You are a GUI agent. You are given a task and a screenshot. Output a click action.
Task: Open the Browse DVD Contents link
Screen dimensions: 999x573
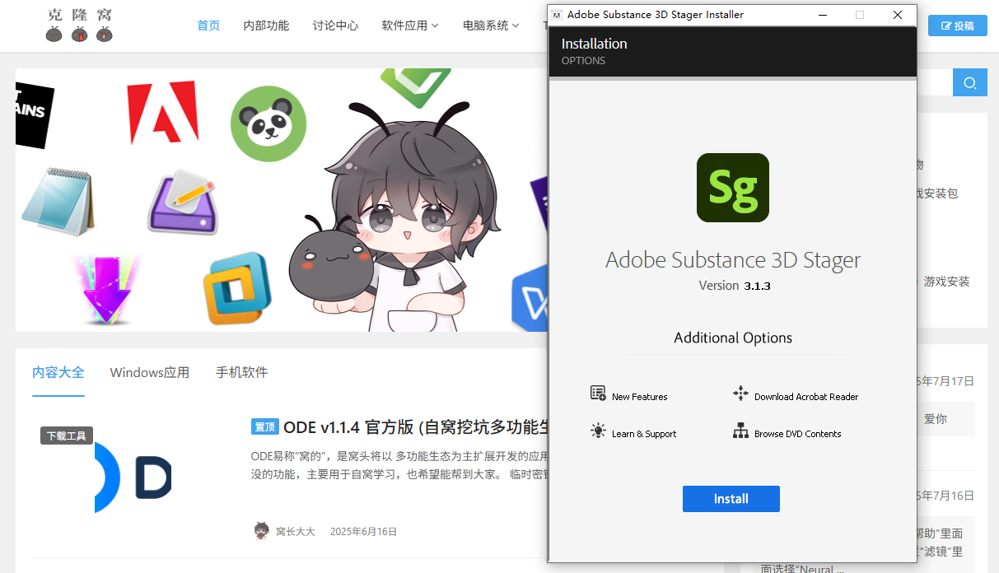pyautogui.click(x=798, y=434)
